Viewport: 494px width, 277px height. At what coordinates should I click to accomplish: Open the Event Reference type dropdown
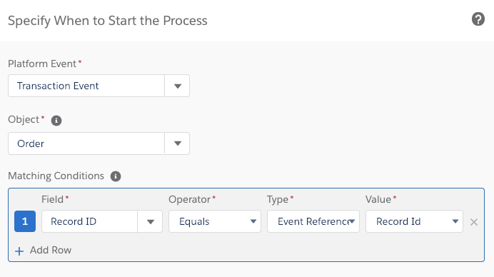[x=313, y=221]
